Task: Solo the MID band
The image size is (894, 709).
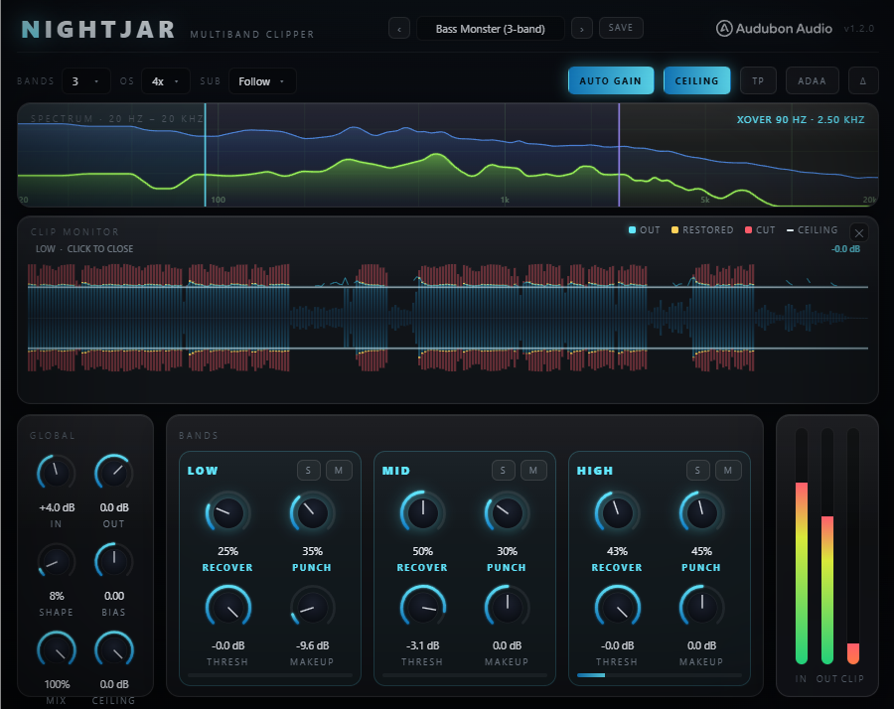Action: tap(503, 471)
